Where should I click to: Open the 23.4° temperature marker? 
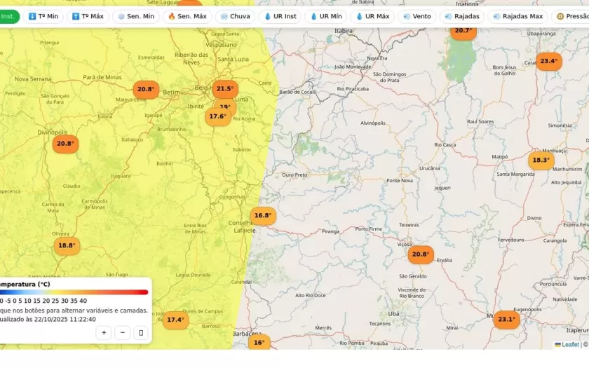coord(549,62)
